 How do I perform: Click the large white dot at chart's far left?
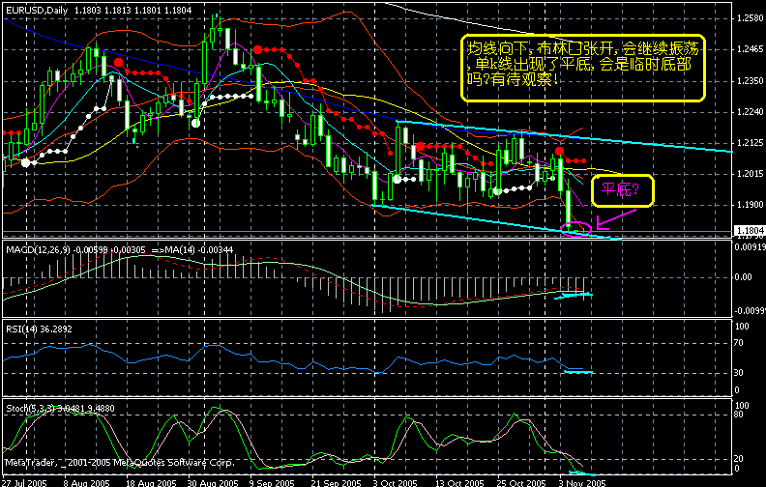click(26, 163)
